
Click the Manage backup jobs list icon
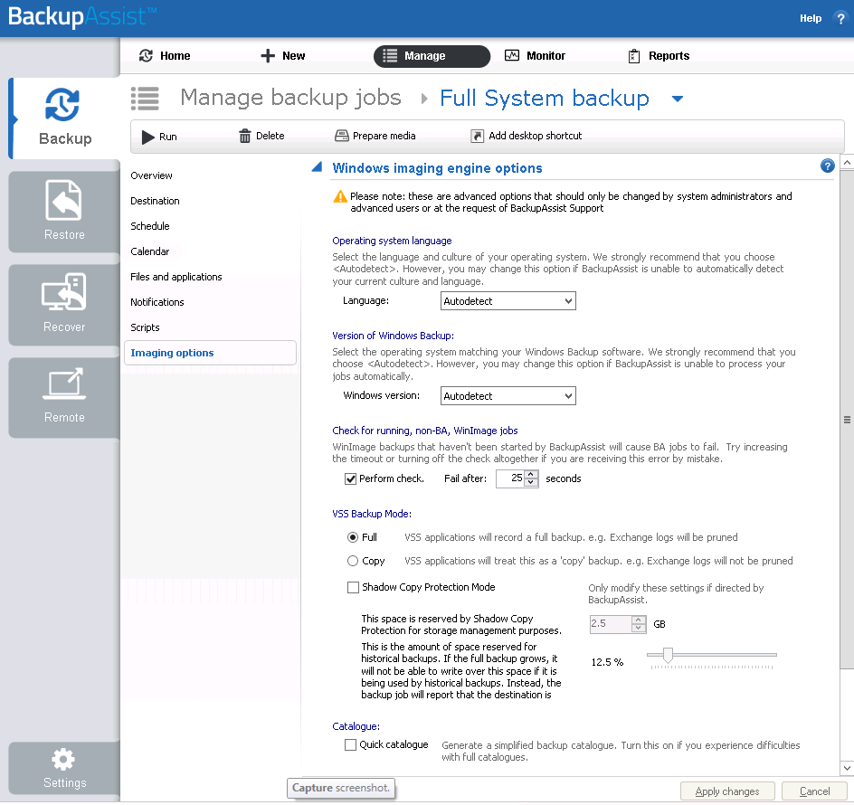pos(145,99)
